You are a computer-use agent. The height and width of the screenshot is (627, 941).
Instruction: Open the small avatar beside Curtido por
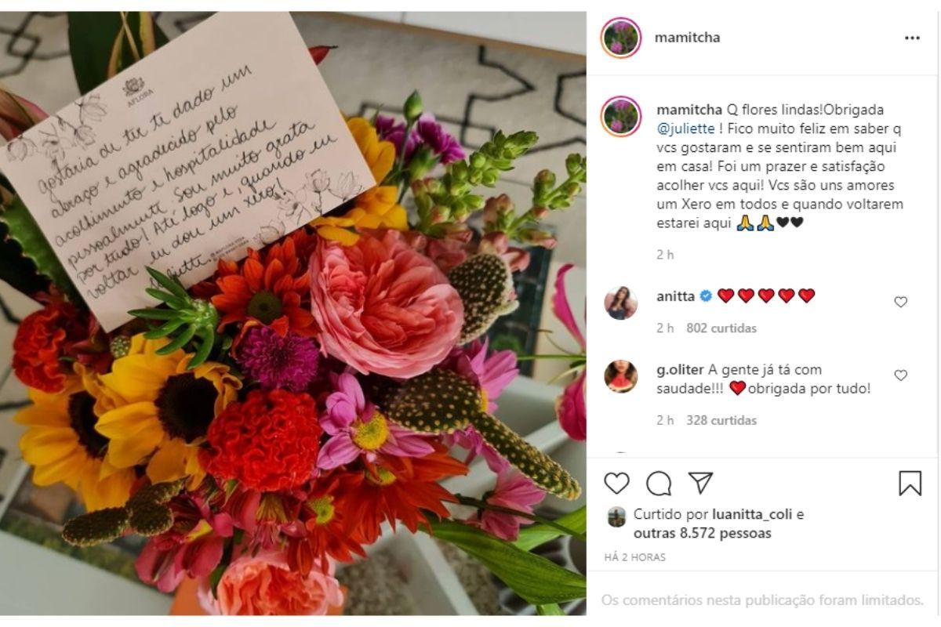point(616,516)
